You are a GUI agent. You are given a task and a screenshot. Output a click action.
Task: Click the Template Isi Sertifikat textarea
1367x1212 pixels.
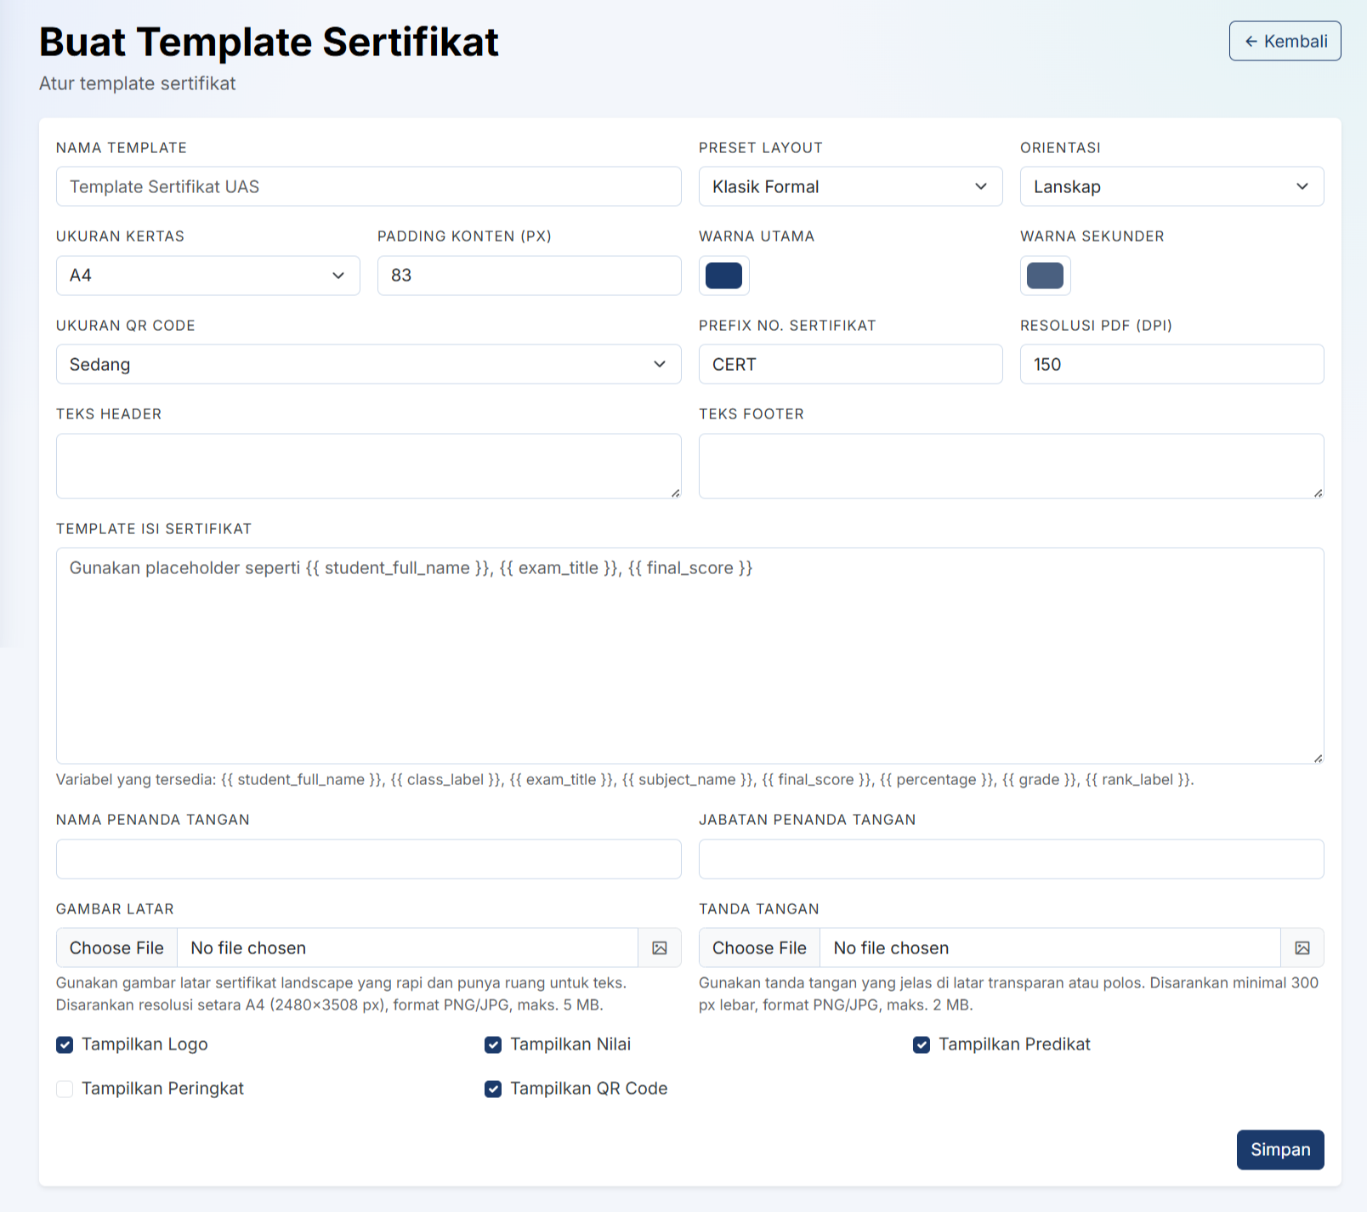coord(689,656)
